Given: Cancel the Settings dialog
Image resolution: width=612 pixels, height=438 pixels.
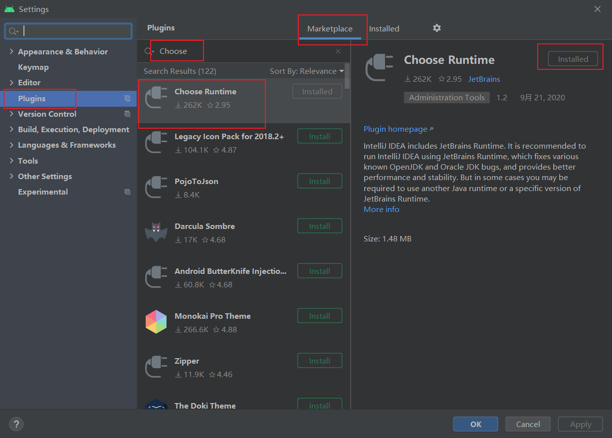Looking at the screenshot, I should click(528, 424).
